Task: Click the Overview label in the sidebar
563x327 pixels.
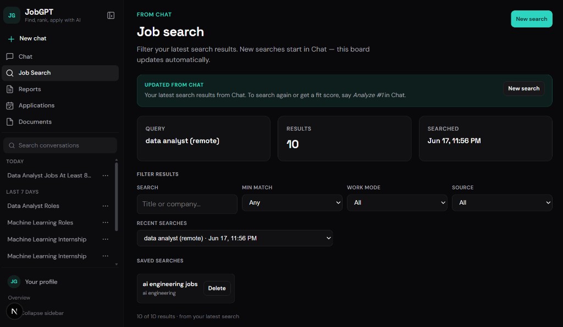Action: coord(19,297)
